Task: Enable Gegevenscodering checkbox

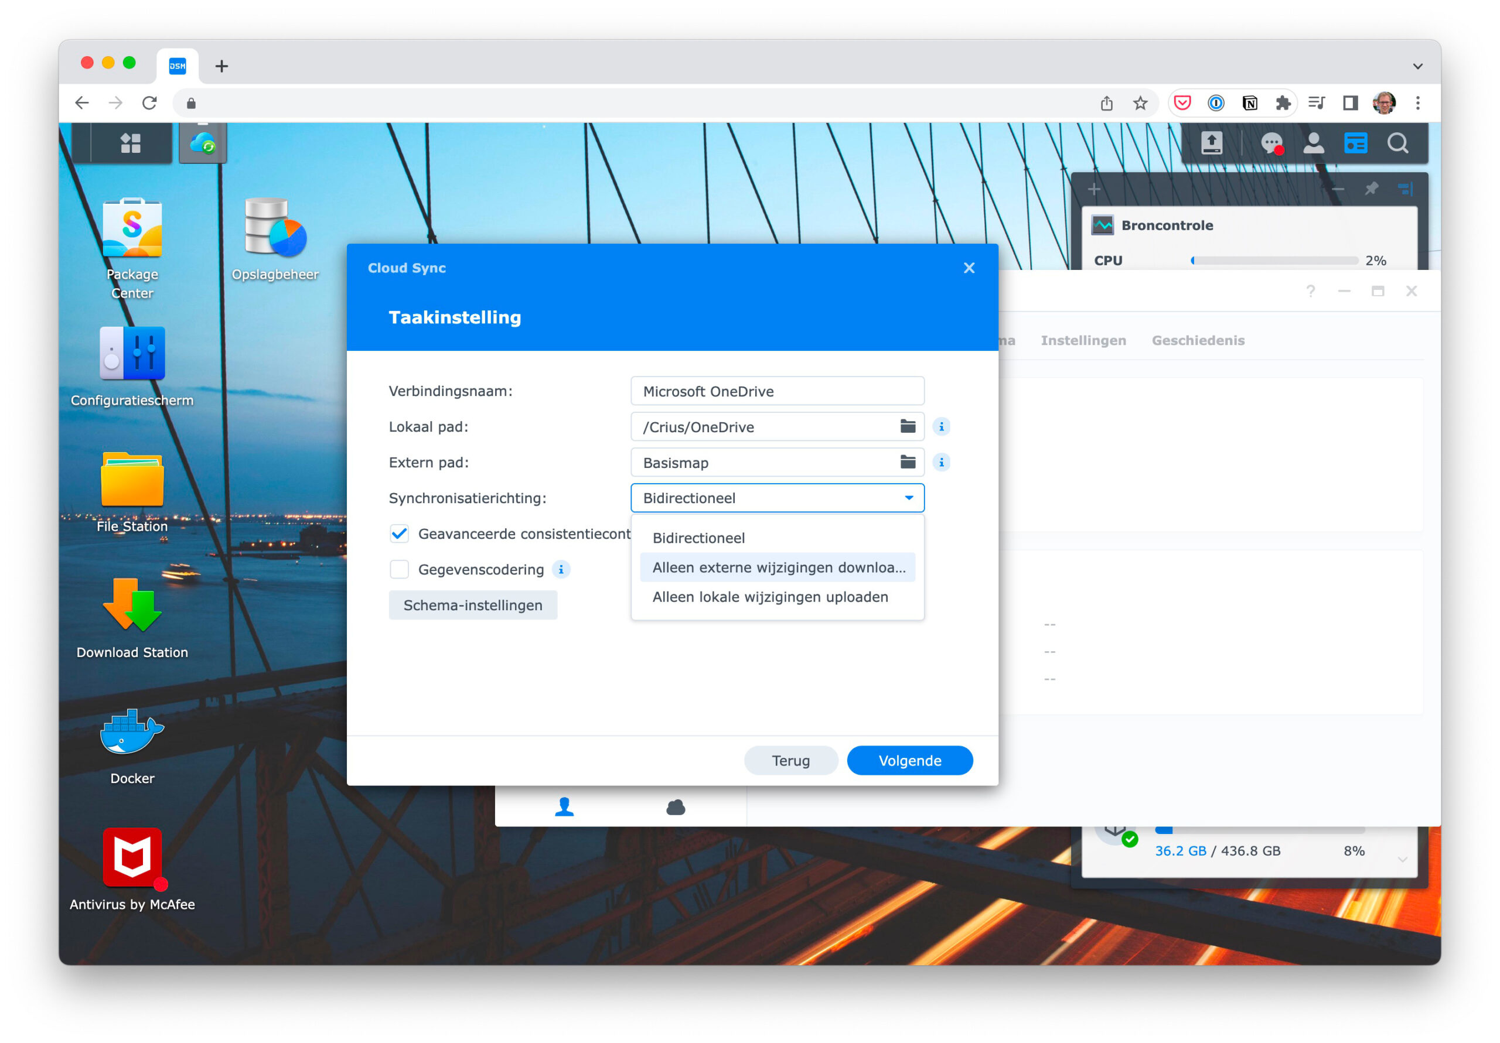Action: (x=399, y=569)
